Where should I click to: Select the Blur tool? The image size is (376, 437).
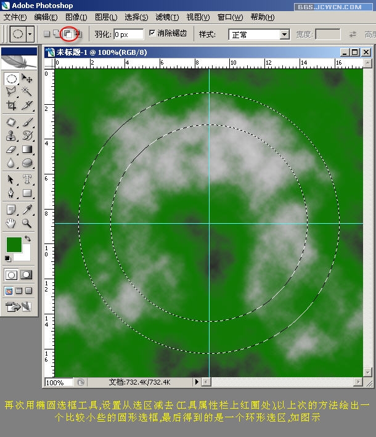pyautogui.click(x=11, y=163)
